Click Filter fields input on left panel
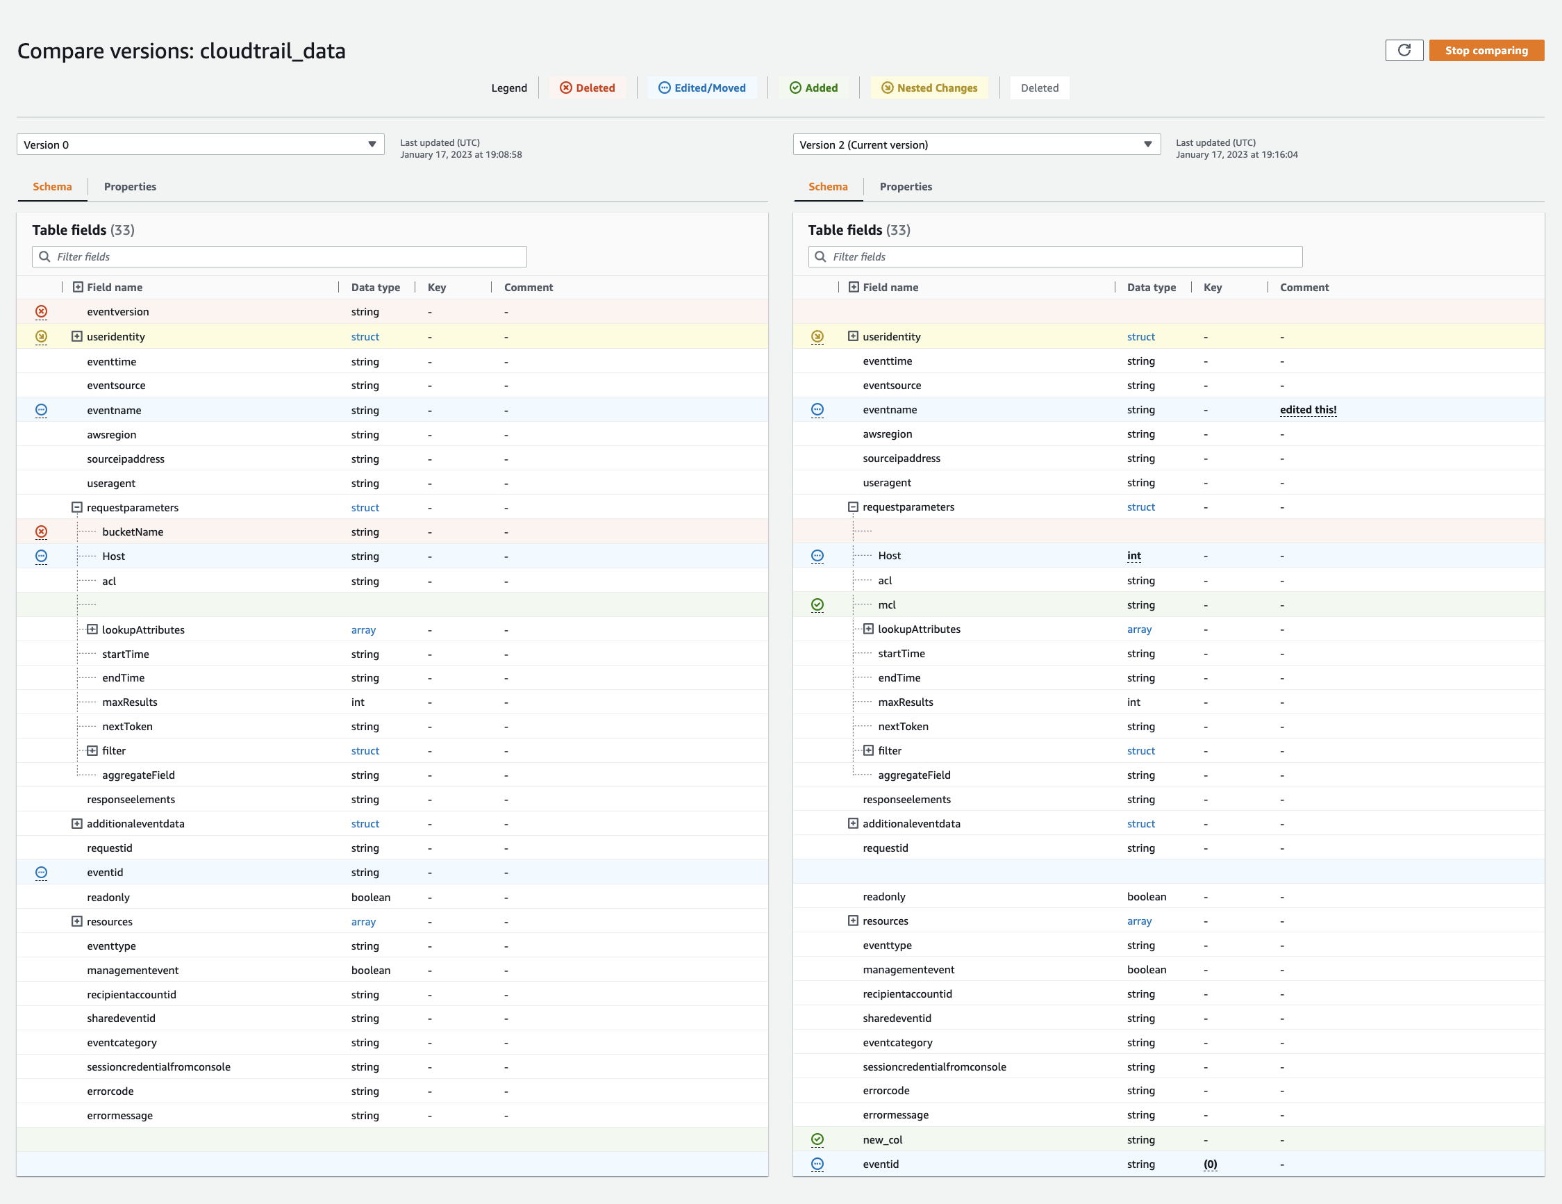This screenshot has width=1562, height=1204. (x=281, y=256)
